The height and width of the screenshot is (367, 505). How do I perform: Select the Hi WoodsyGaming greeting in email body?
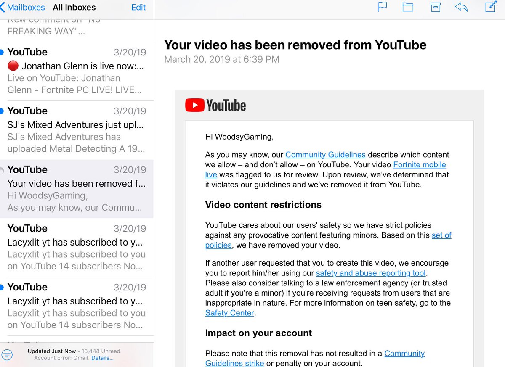pyautogui.click(x=239, y=137)
